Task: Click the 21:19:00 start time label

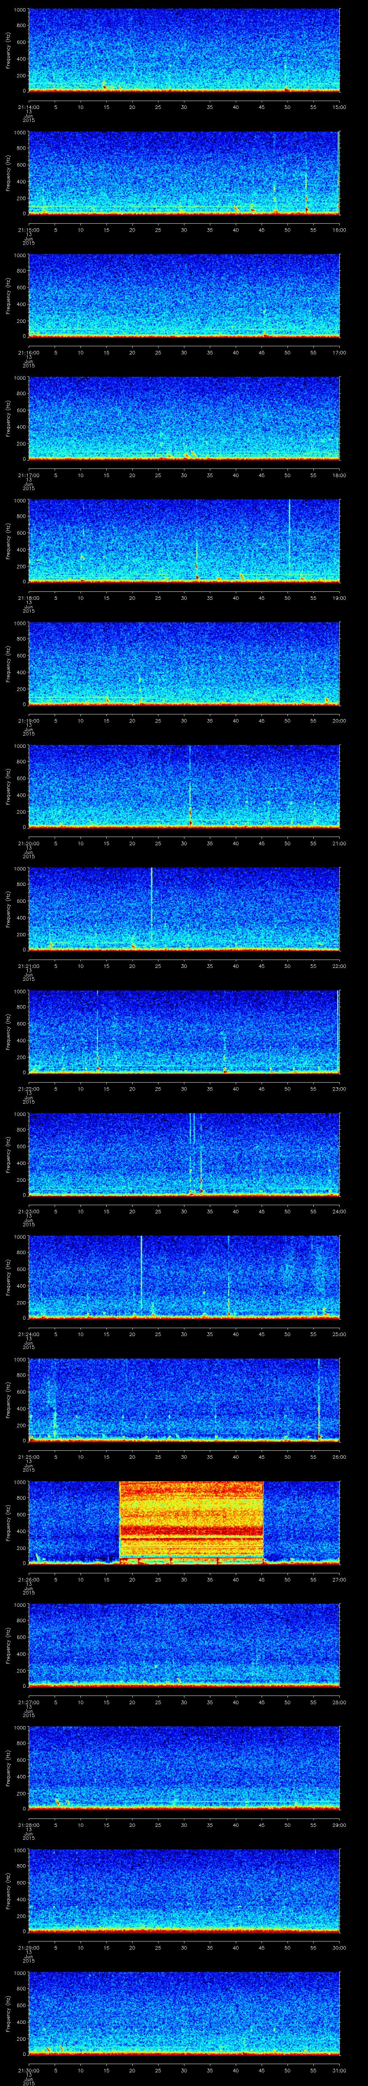Action: point(28,721)
